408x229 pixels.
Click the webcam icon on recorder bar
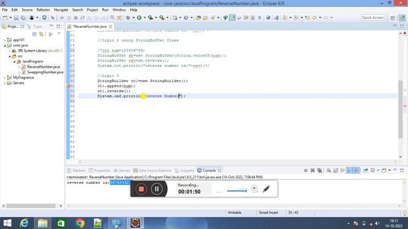254,189
